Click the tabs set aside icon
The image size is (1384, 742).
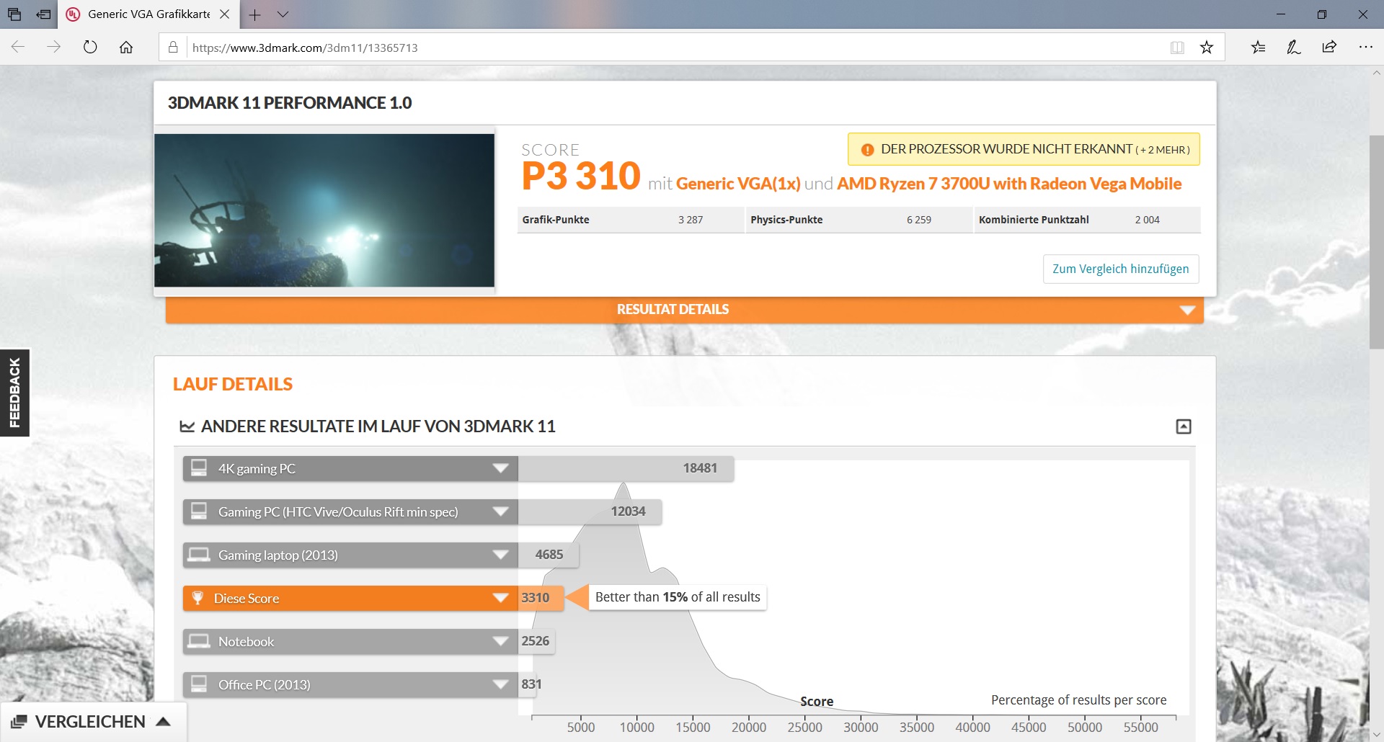[14, 14]
